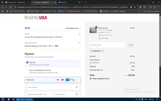Click the taskbar clock 8:06 a.m.
This screenshot has width=161, height=101.
click(151, 99)
